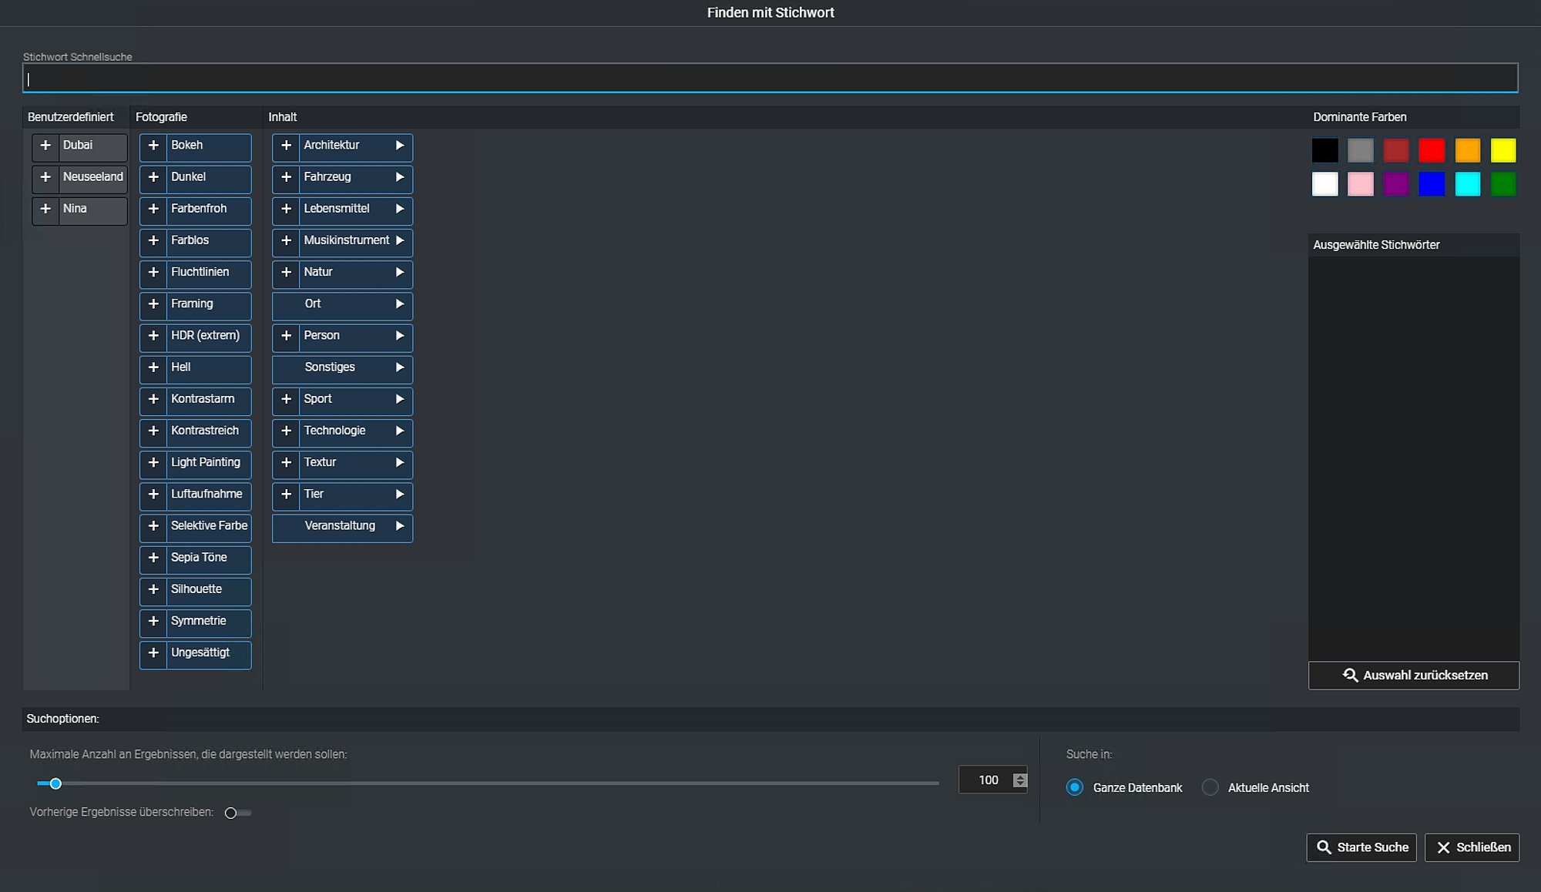The image size is (1541, 892).
Task: Add the Nina keyword with its plus icon
Action: [x=45, y=209]
